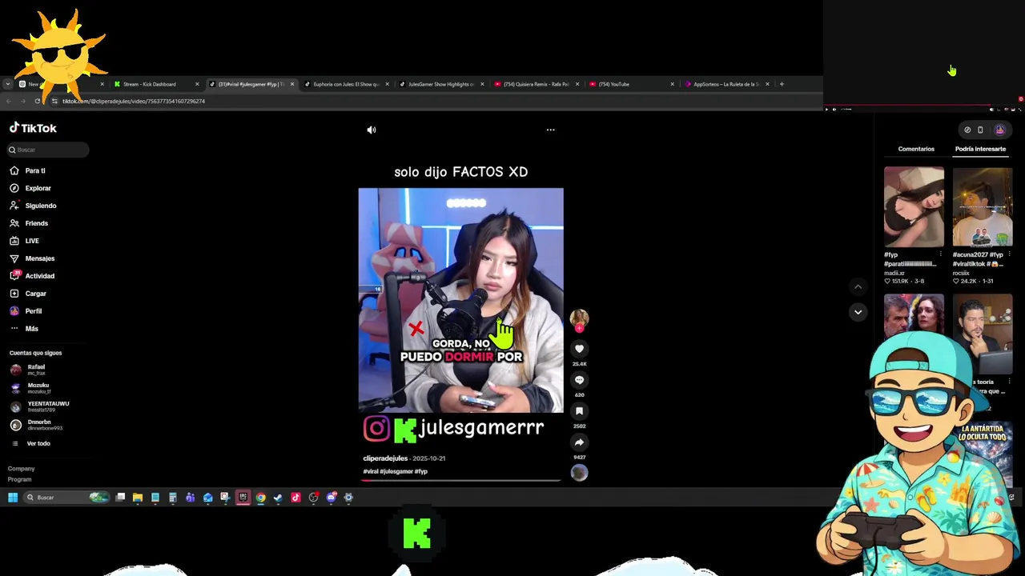Click the profile avatar at top right
Image resolution: width=1025 pixels, height=576 pixels.
pyautogui.click(x=999, y=130)
